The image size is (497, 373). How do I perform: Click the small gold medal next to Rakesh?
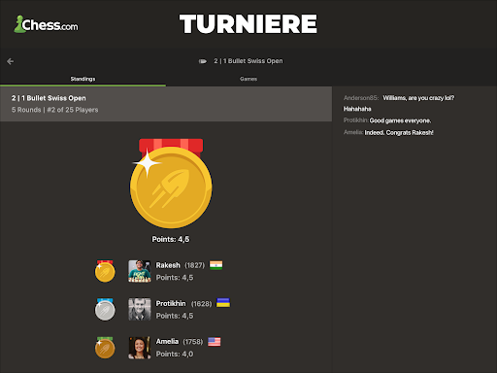coord(105,271)
